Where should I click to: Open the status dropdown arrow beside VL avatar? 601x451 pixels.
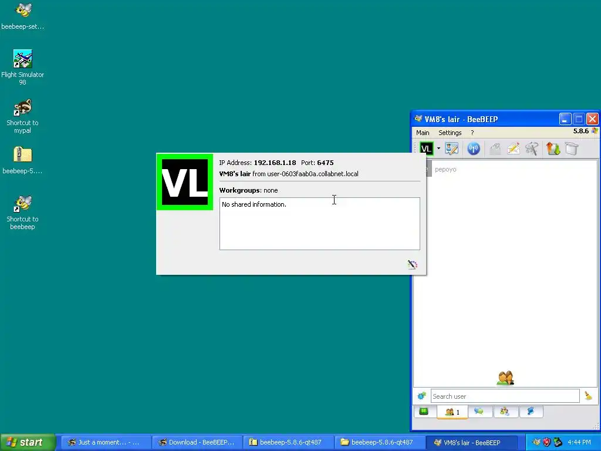[x=438, y=149]
